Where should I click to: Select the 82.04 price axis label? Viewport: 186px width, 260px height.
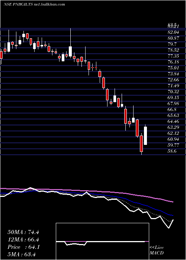click(173, 32)
